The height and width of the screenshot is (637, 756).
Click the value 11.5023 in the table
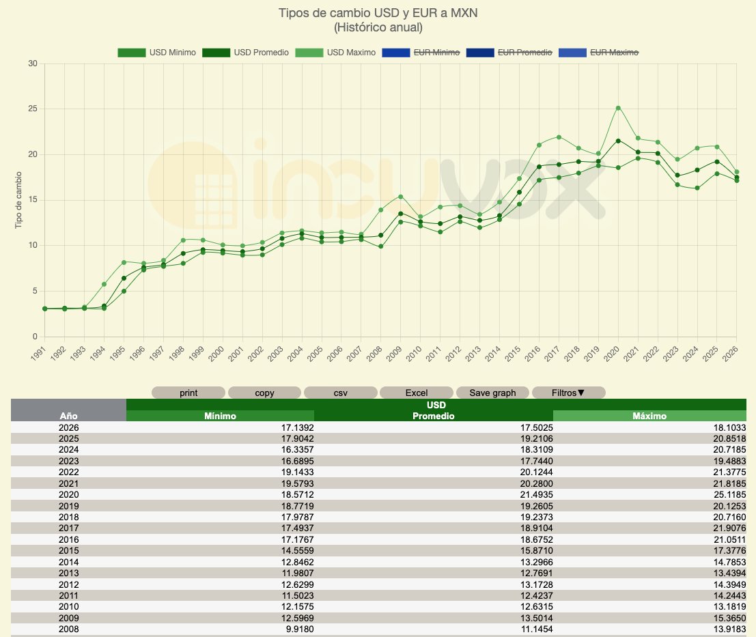298,595
